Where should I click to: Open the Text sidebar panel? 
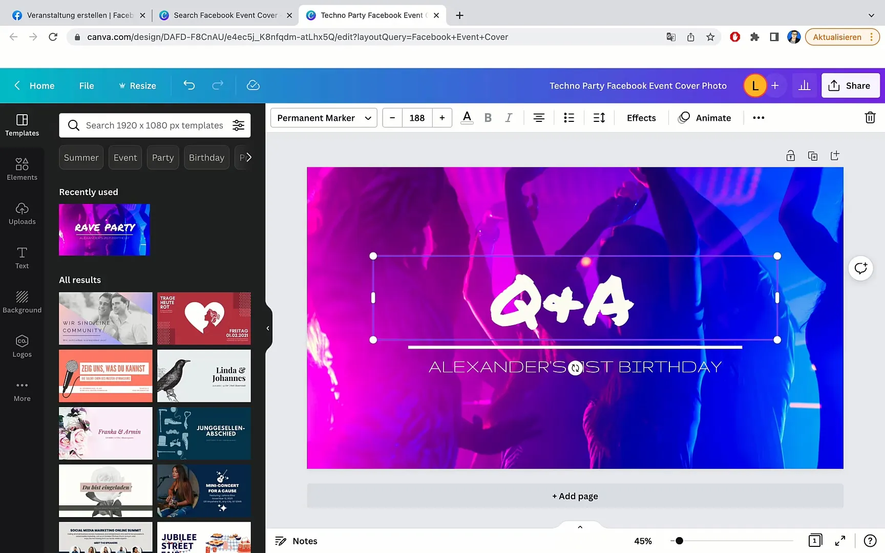pos(22,258)
